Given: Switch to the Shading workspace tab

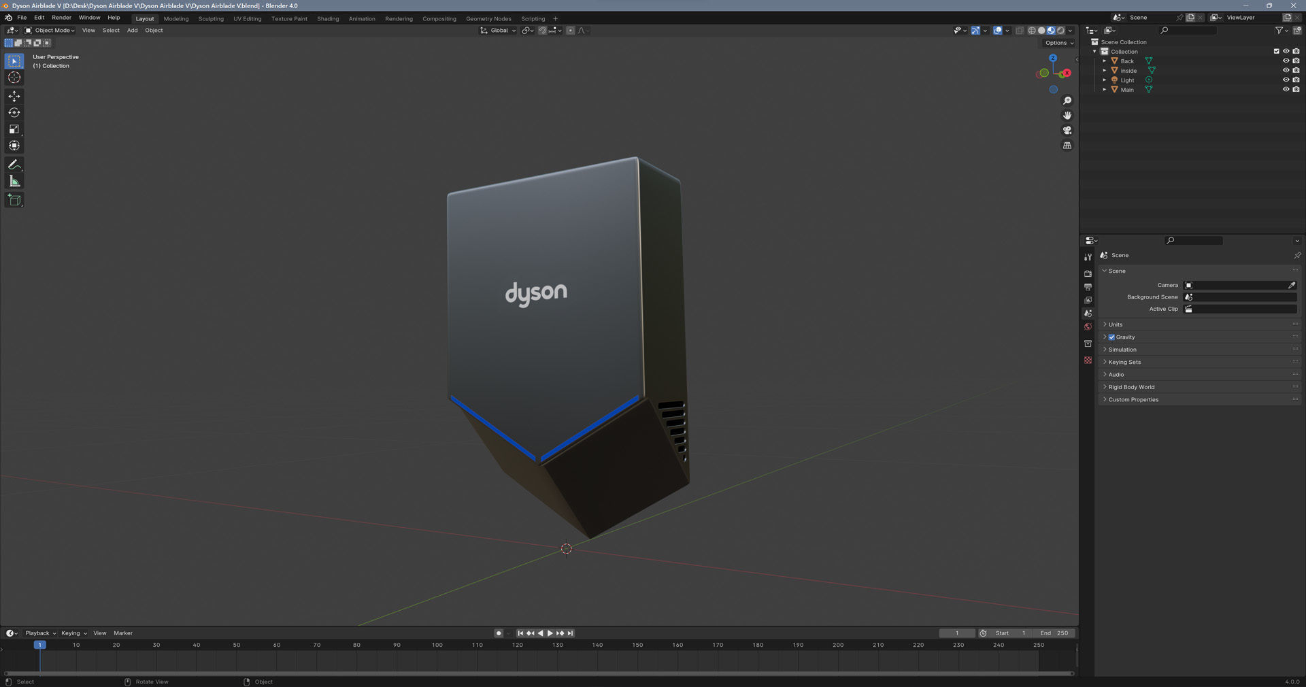Looking at the screenshot, I should (328, 19).
